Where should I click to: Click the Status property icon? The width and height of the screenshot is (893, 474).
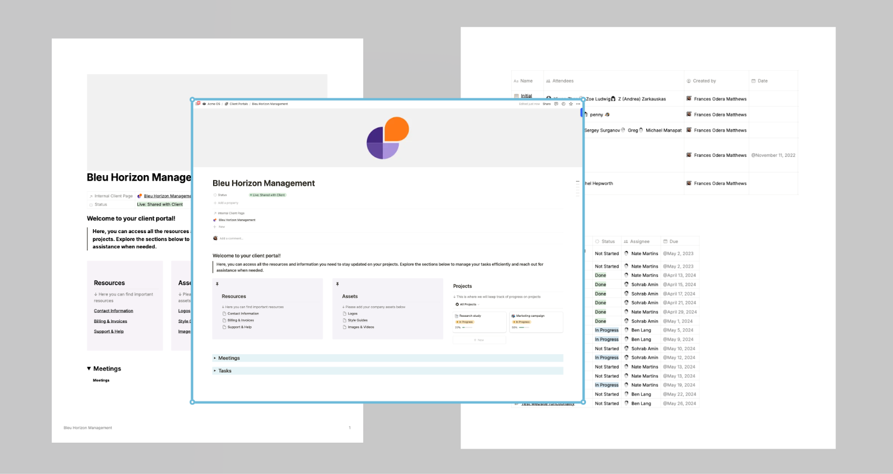tap(215, 195)
